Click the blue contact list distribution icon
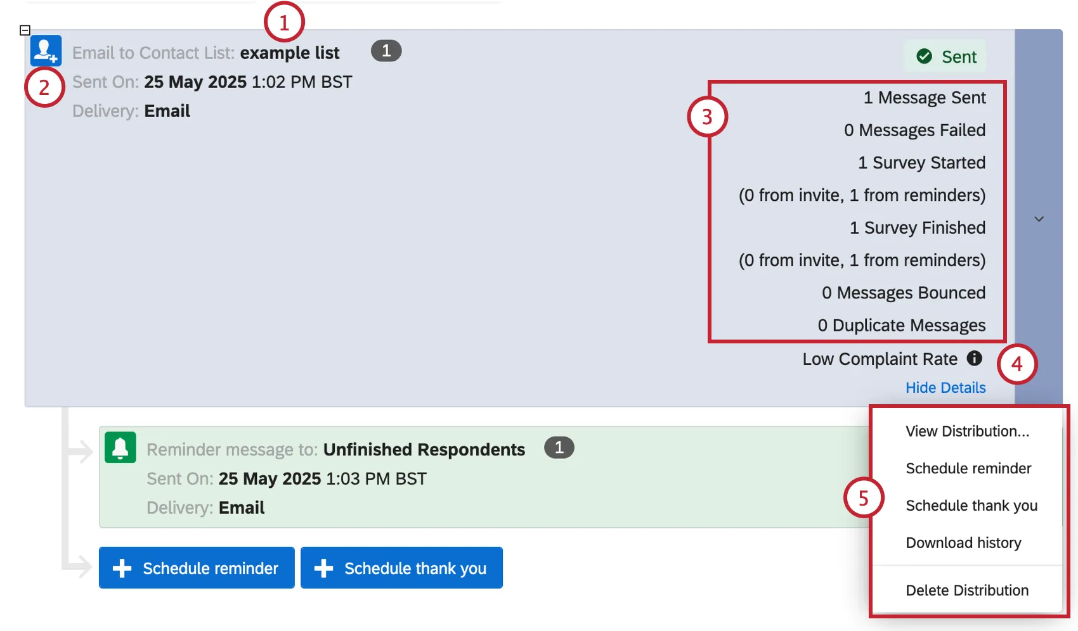This screenshot has width=1078, height=631. pos(45,51)
